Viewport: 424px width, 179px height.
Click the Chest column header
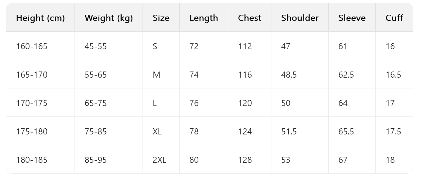point(249,18)
